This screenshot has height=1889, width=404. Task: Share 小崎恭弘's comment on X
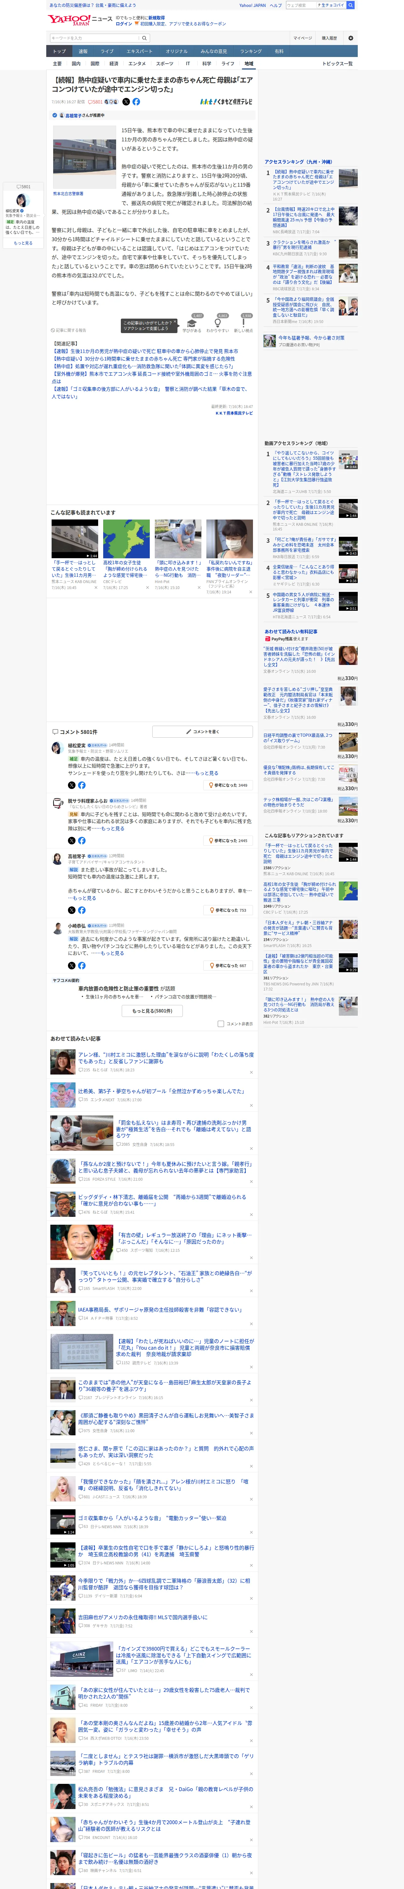72,966
